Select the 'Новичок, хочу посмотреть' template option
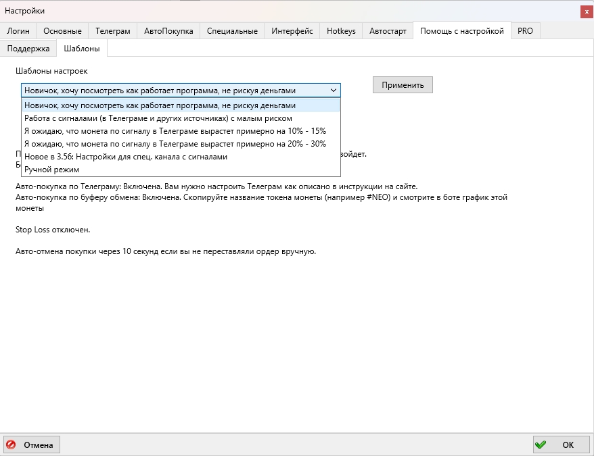 pos(160,105)
